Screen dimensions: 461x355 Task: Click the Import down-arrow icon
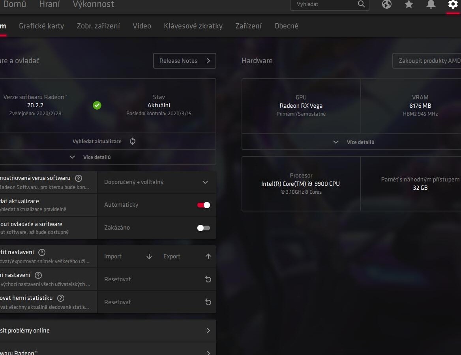(x=149, y=256)
